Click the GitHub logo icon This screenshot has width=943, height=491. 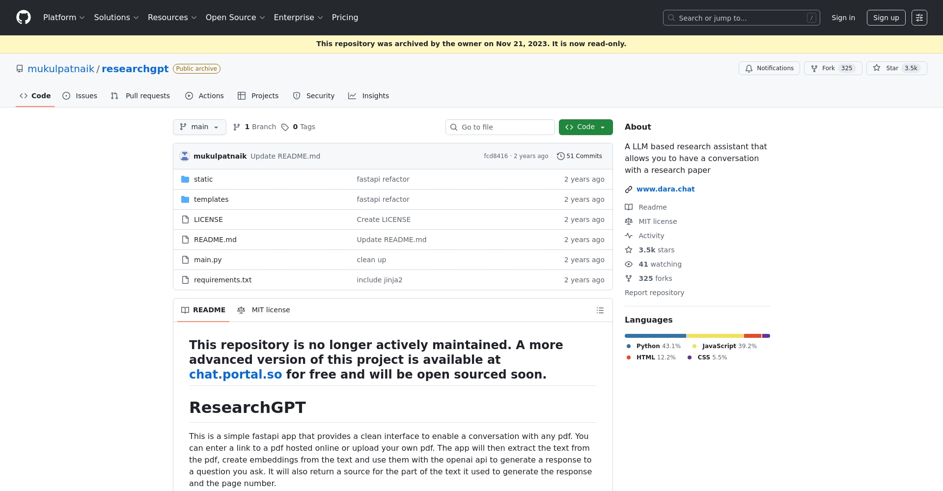coord(23,17)
